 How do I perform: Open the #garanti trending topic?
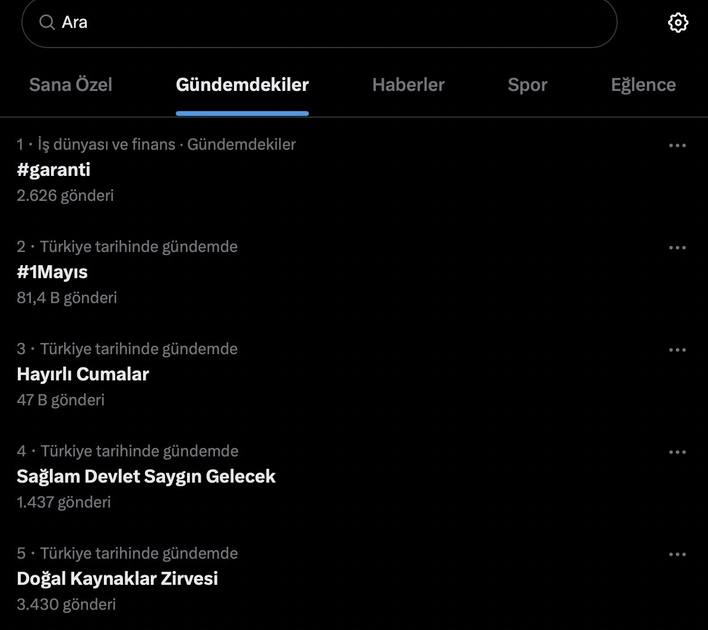pyautogui.click(x=54, y=170)
